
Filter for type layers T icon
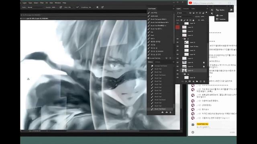(x=197, y=13)
